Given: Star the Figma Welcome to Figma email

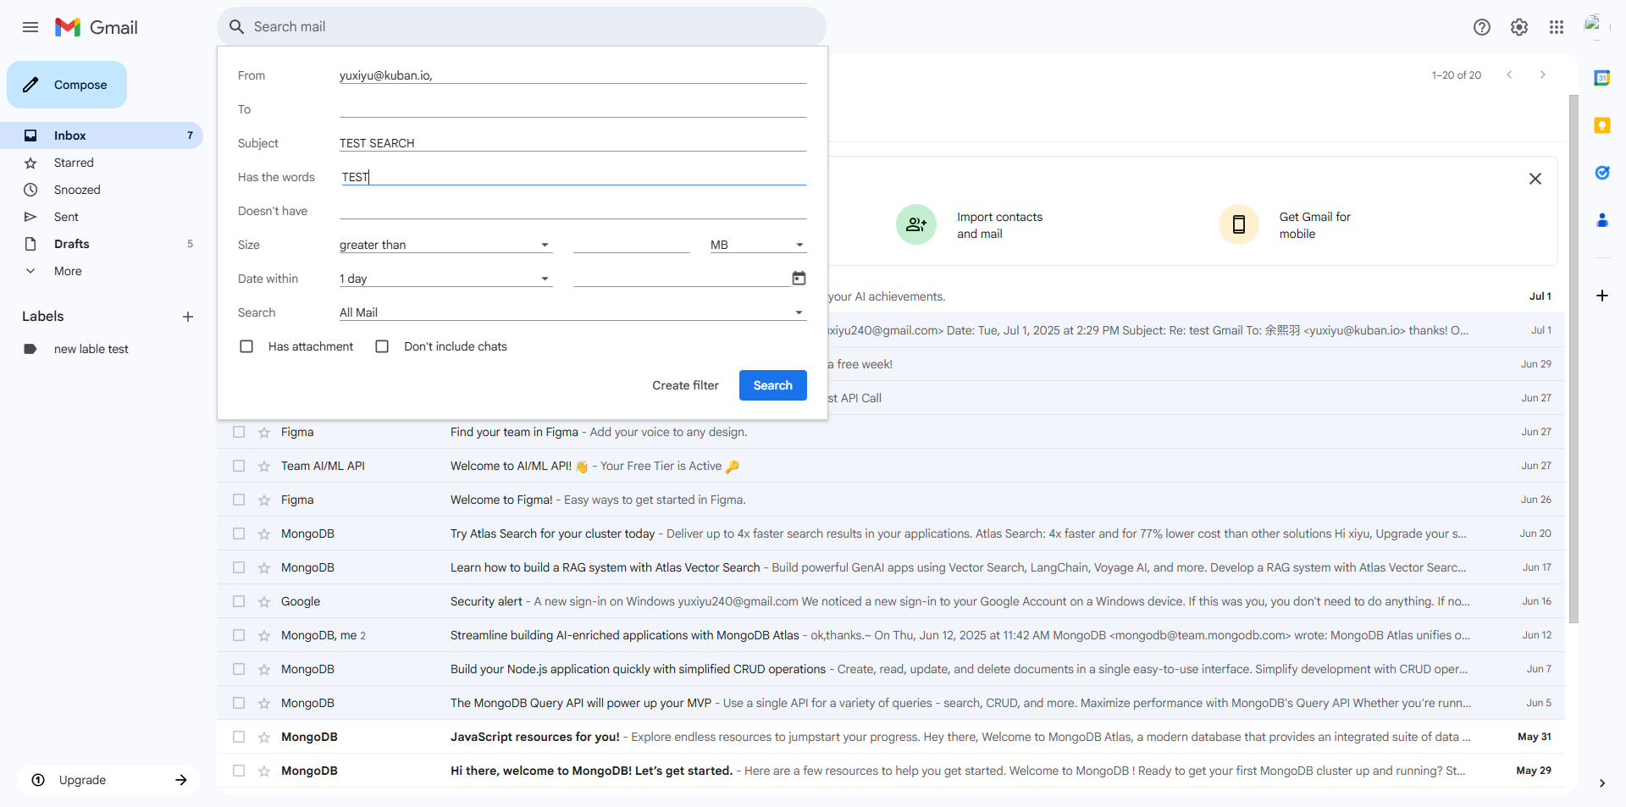Looking at the screenshot, I should (x=264, y=500).
